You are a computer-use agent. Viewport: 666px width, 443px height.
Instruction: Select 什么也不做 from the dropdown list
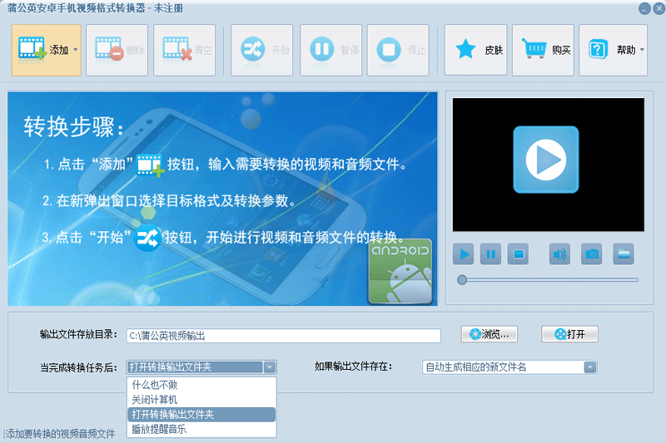pos(201,385)
